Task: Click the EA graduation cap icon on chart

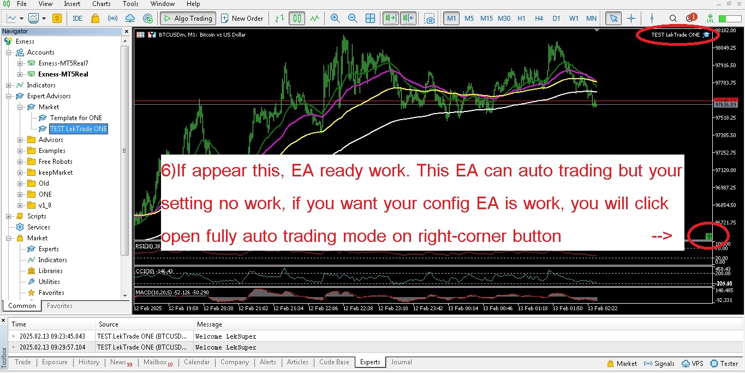Action: pos(706,34)
